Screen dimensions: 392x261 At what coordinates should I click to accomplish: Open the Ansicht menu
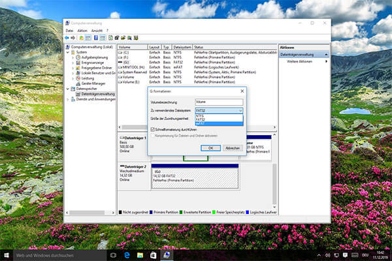coord(97,31)
